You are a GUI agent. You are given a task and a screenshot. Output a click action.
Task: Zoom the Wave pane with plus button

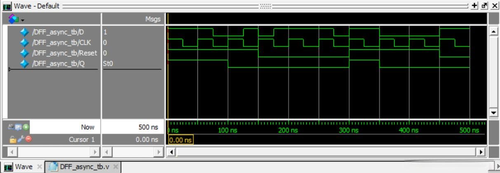474,6
